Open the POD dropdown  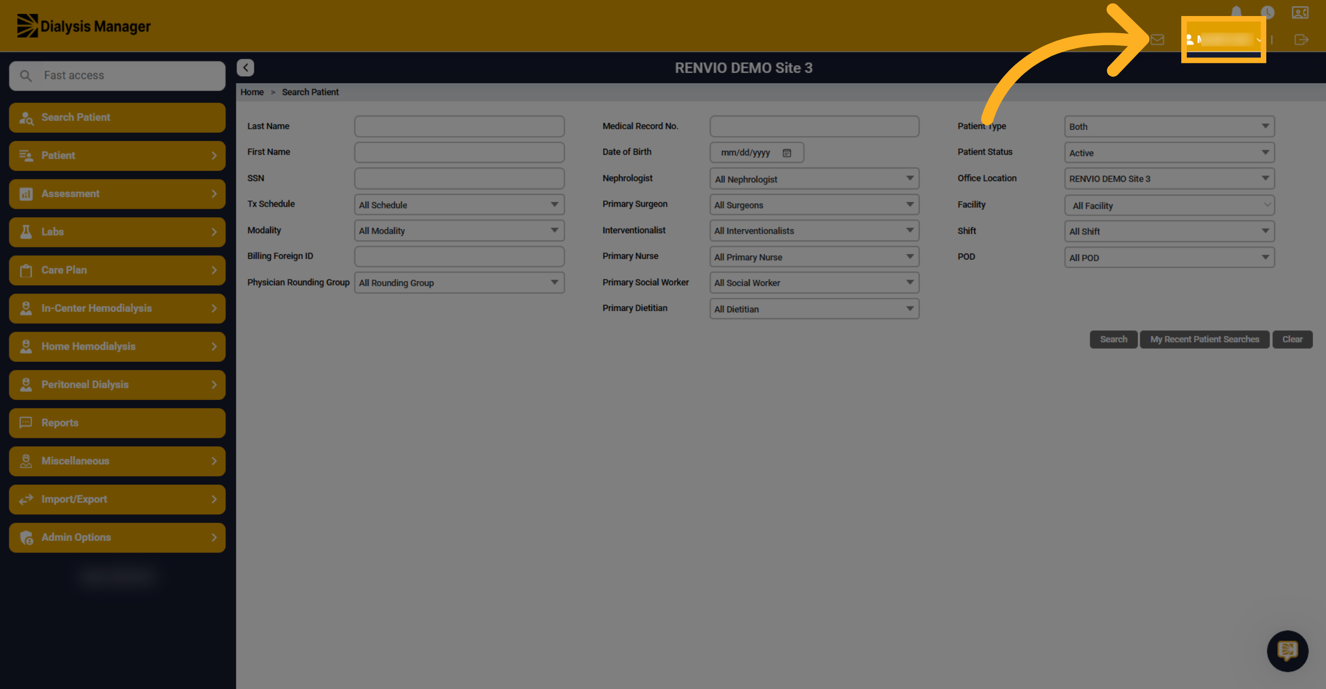tap(1169, 257)
